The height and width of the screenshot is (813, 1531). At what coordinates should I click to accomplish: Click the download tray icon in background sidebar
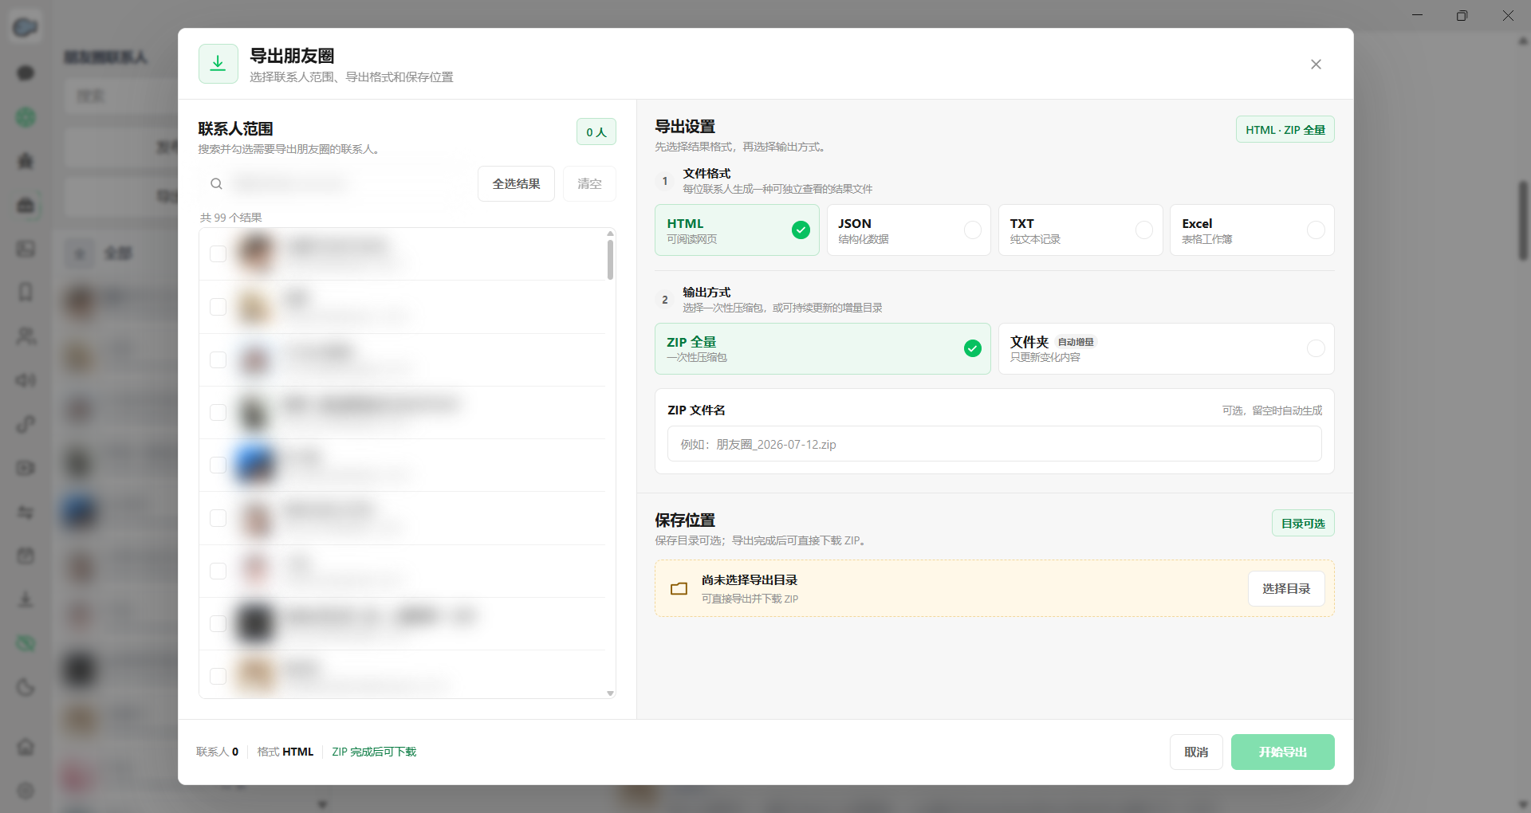(26, 599)
